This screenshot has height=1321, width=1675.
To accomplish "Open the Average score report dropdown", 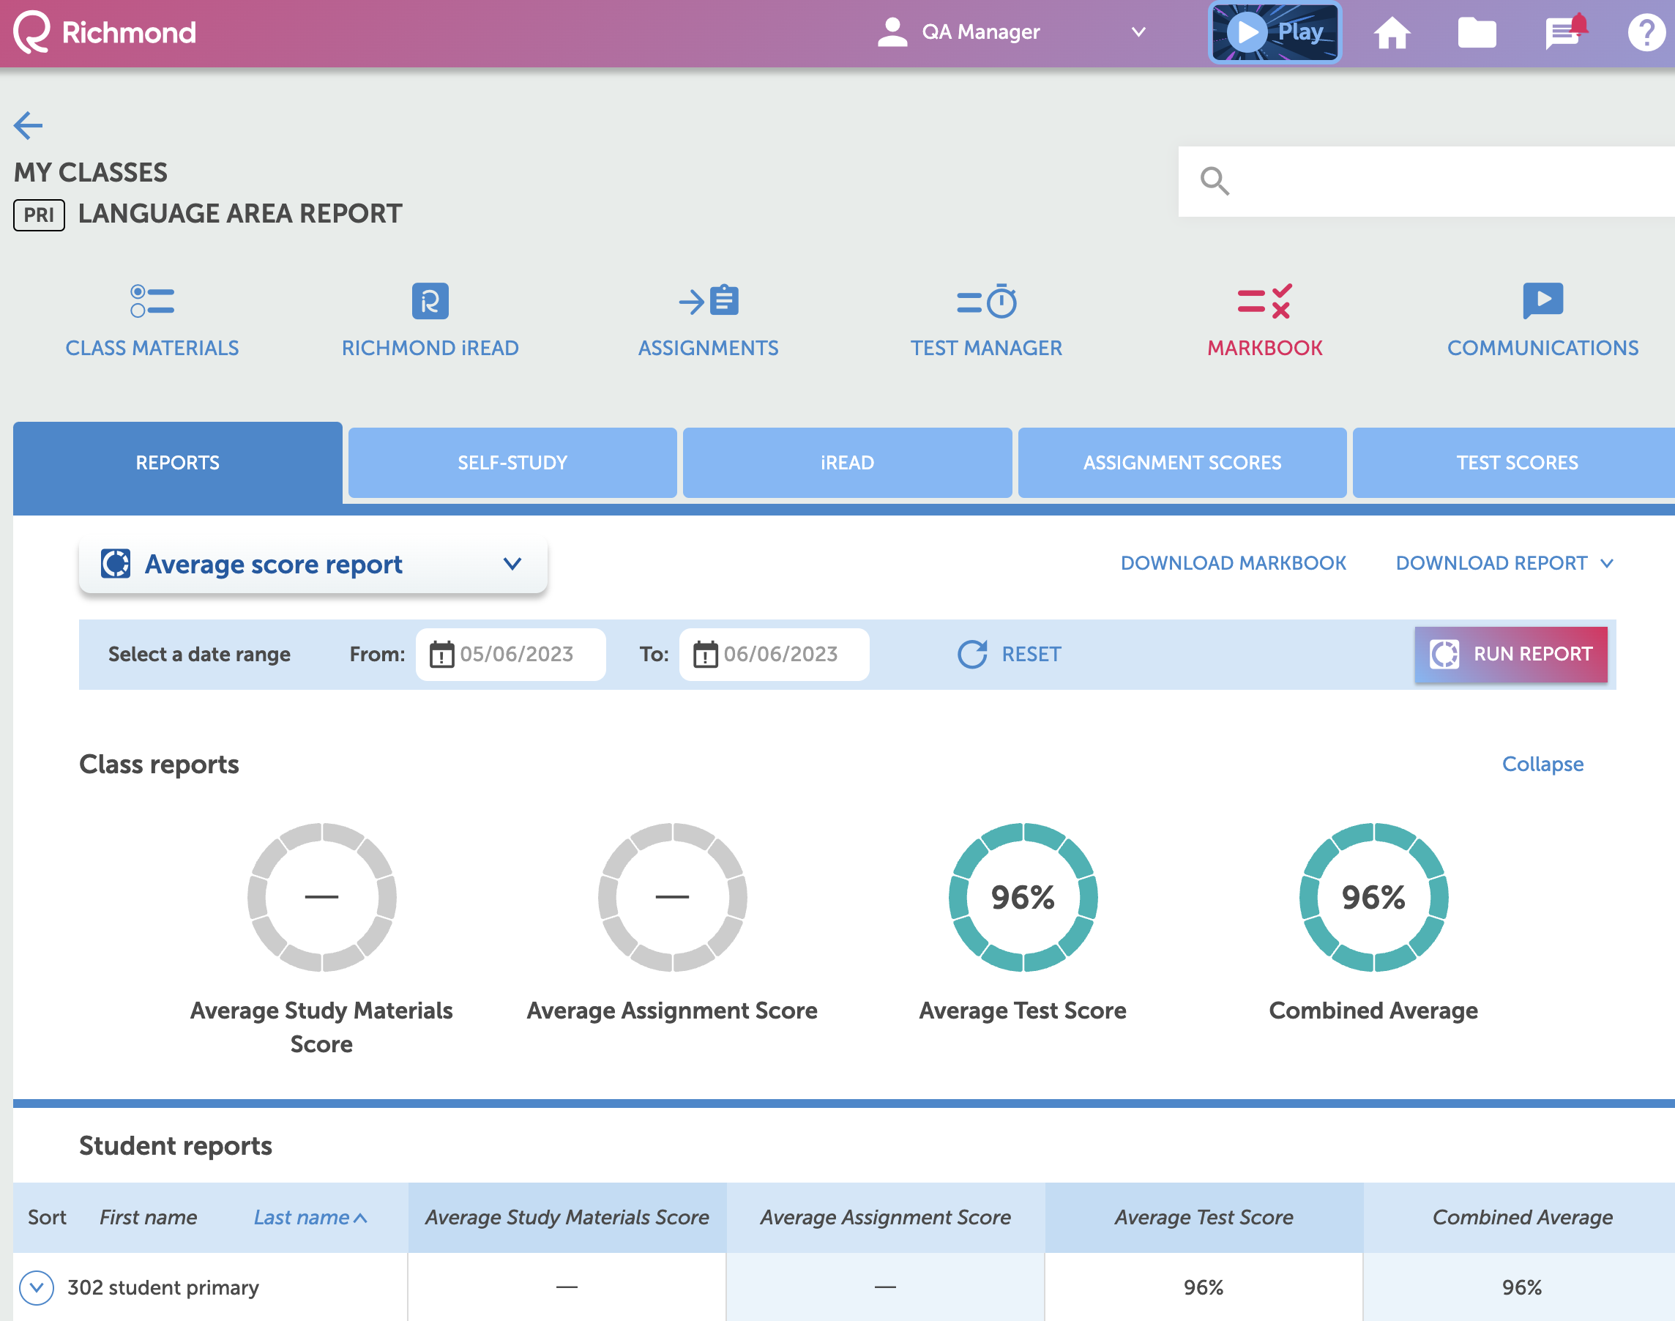I will point(313,565).
